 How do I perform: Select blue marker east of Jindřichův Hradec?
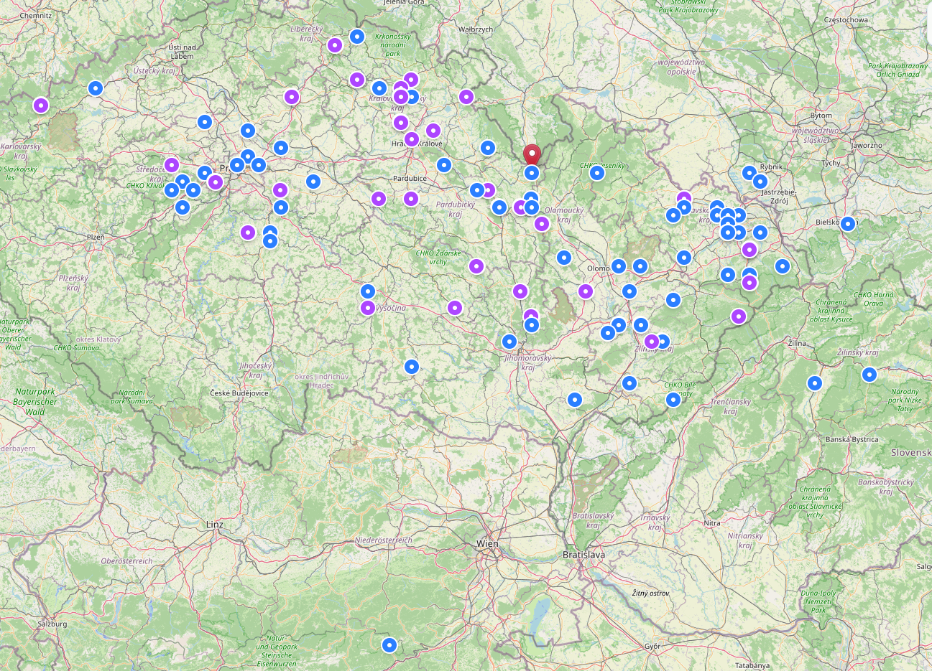coord(411,367)
